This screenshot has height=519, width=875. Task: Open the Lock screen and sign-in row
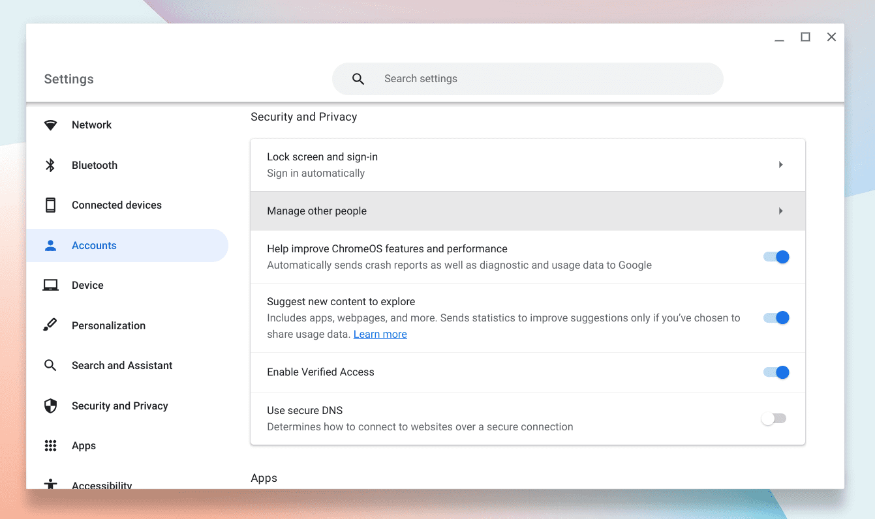(528, 165)
